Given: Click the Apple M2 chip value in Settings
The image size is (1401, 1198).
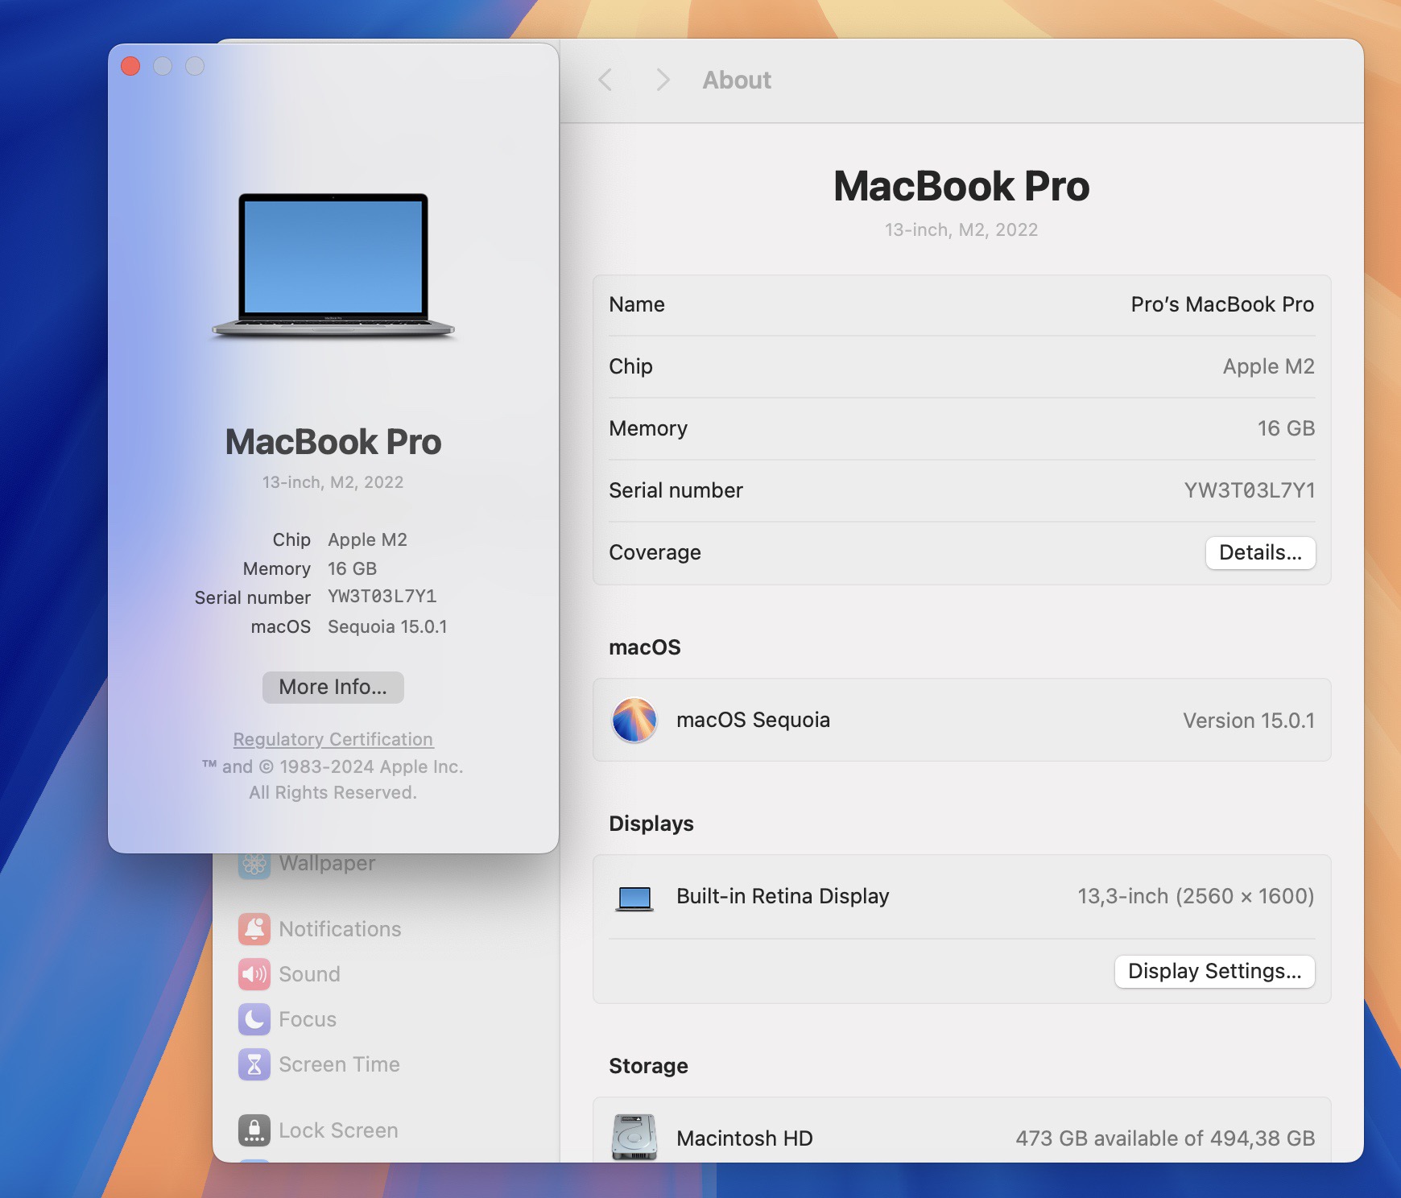Looking at the screenshot, I should pyautogui.click(x=1268, y=366).
